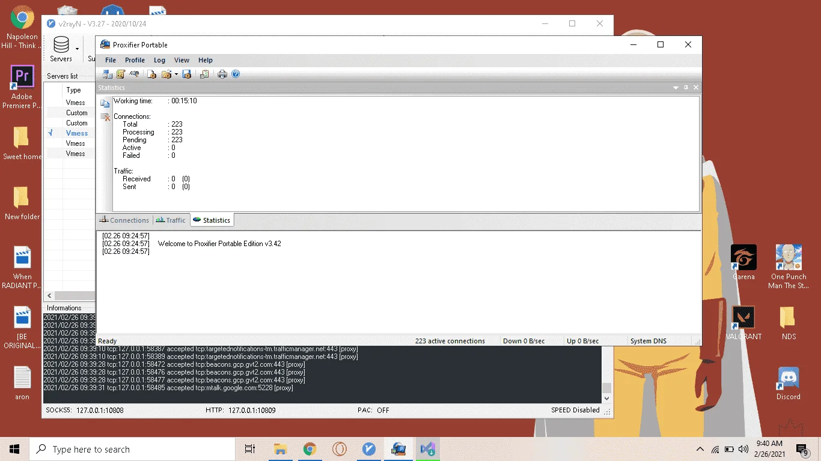
Task: Click the 223 active connections status entry
Action: (x=450, y=341)
